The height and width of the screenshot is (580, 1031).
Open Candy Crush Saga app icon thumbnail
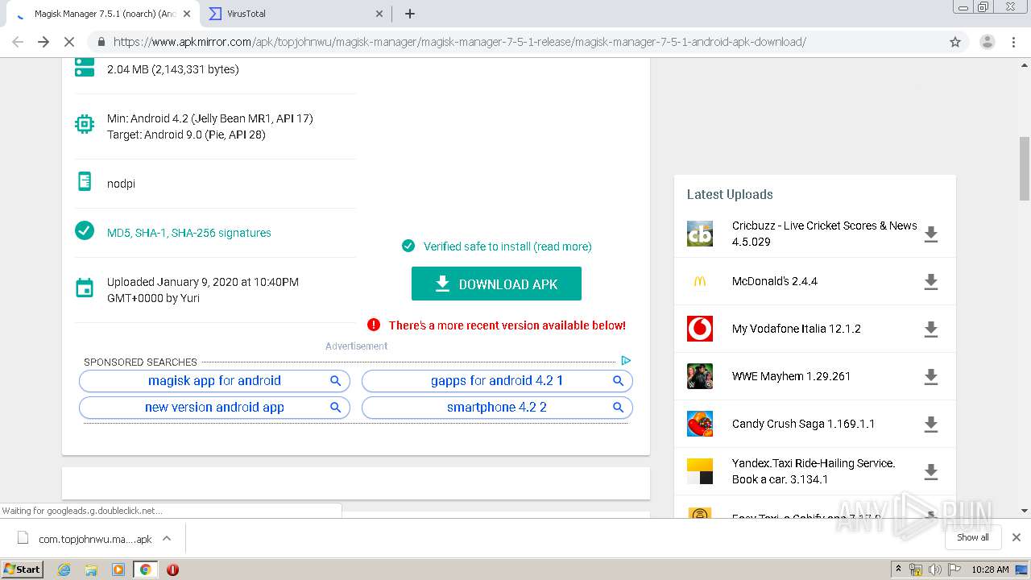(700, 424)
